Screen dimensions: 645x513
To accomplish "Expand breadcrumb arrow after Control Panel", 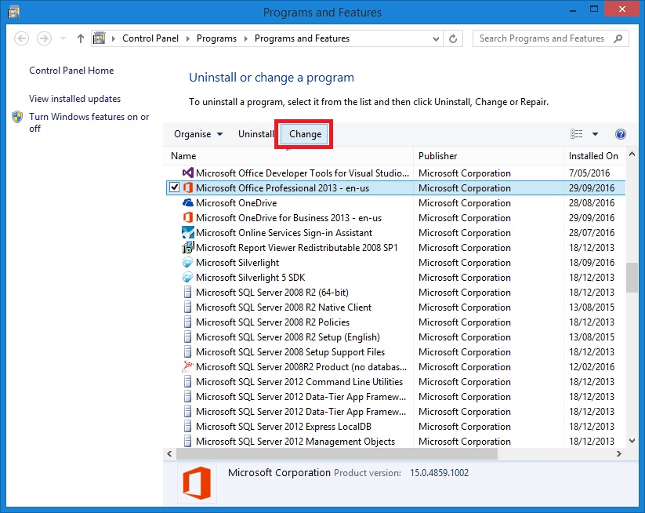I will (x=187, y=38).
